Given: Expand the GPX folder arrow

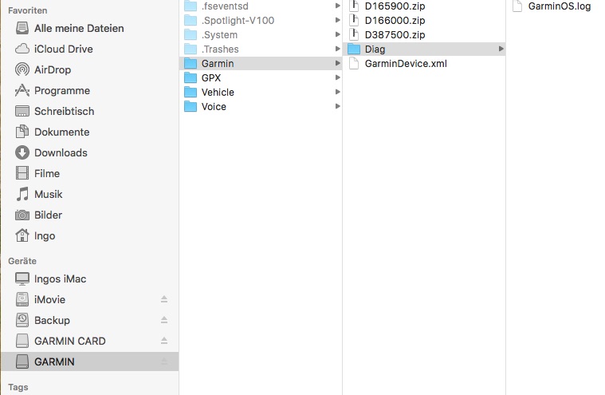Looking at the screenshot, I should [x=338, y=77].
